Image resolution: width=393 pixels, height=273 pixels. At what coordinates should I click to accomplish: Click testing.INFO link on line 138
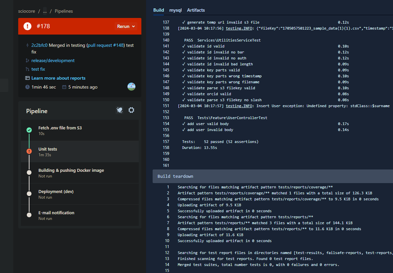[x=239, y=28]
